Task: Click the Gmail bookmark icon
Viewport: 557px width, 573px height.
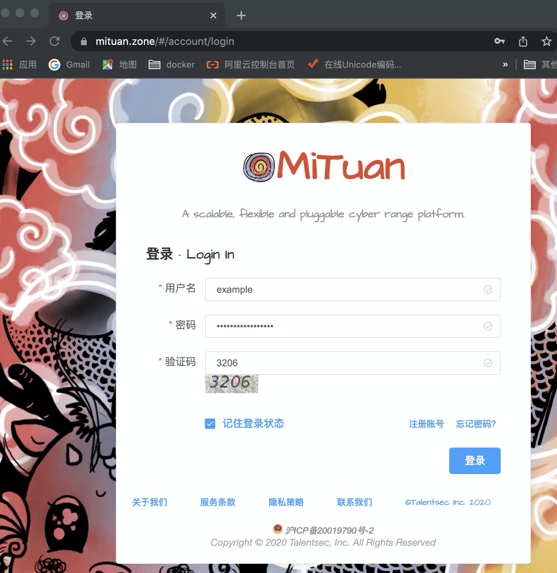Action: tap(54, 64)
